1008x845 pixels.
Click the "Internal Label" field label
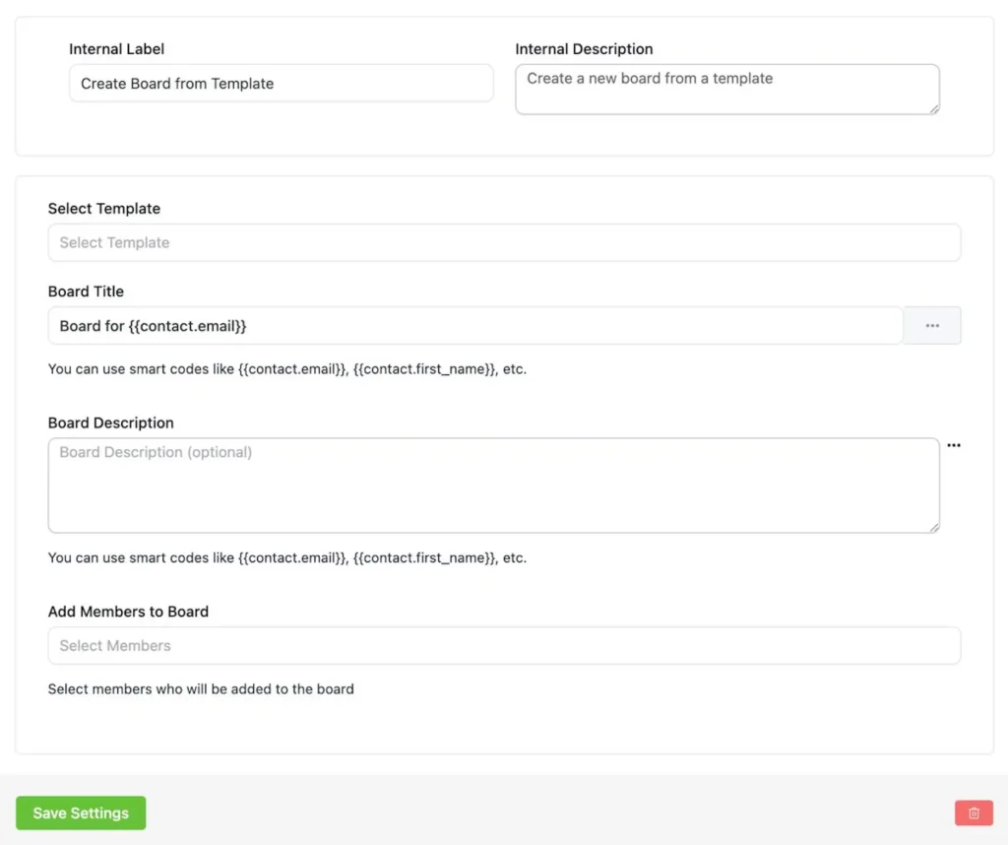116,49
